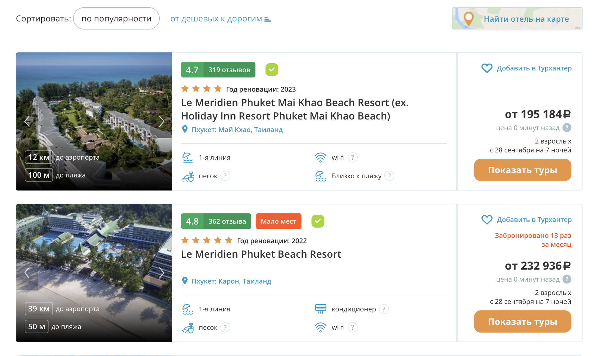Screen dimensions: 609x356
Task: Click wi-fi icon in the second hotel card
Action: tap(321, 327)
